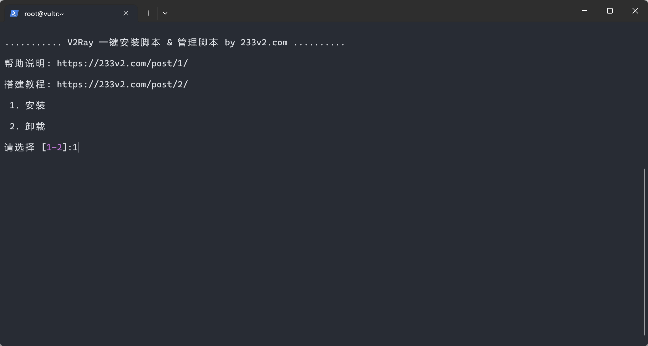Select the tab labeled root@vultr
The width and height of the screenshot is (648, 346).
44,13
